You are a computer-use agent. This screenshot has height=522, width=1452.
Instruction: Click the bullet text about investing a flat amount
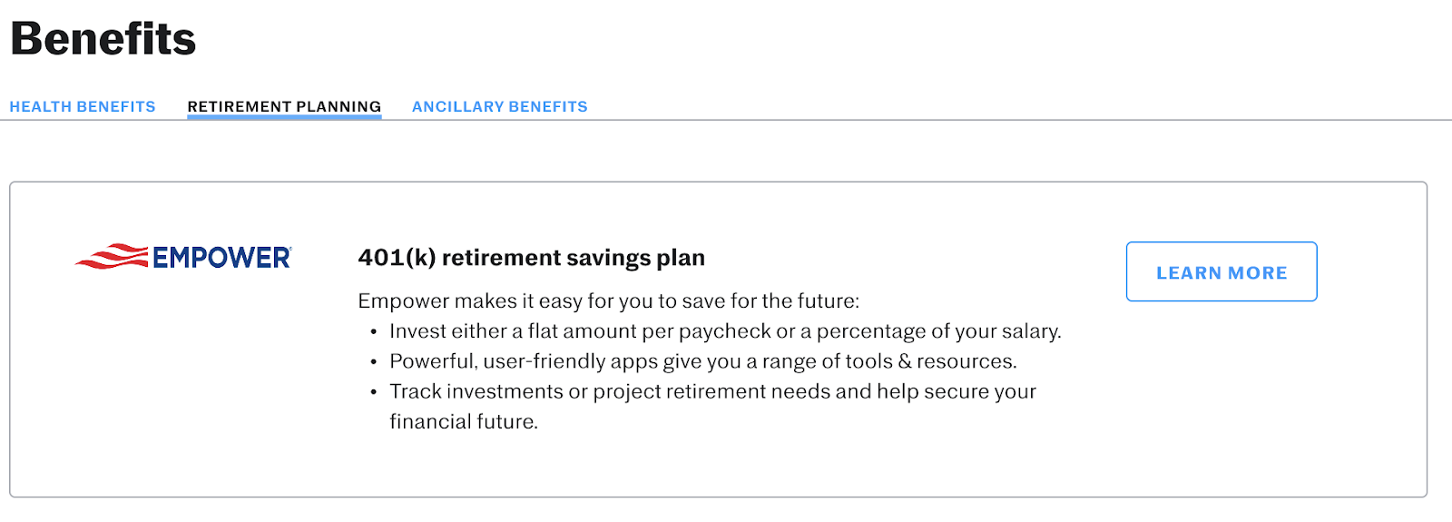pos(725,331)
